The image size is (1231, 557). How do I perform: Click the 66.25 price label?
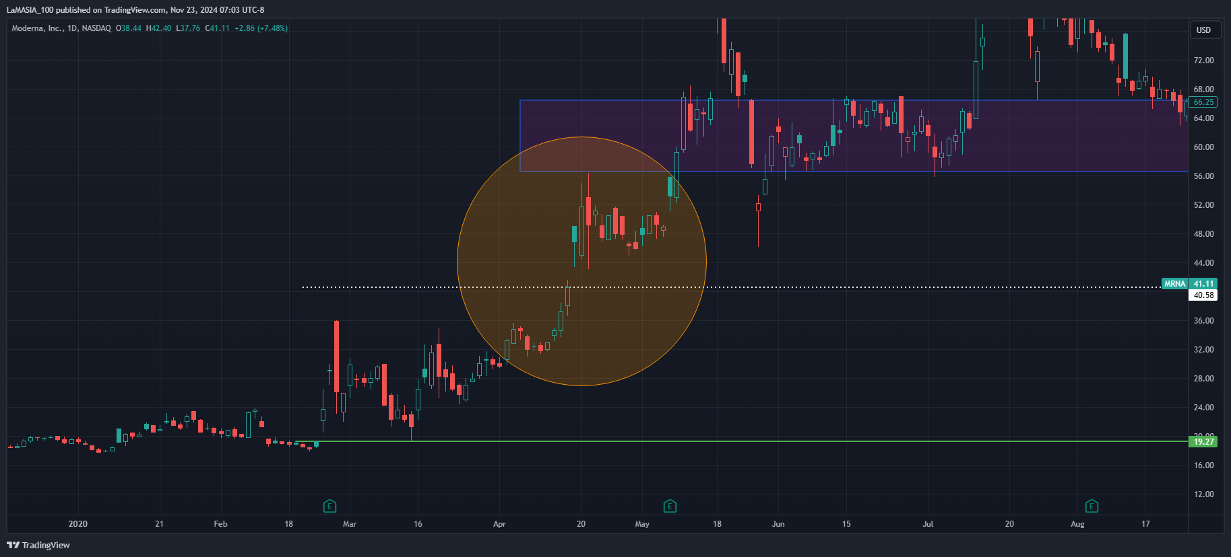coord(1203,102)
